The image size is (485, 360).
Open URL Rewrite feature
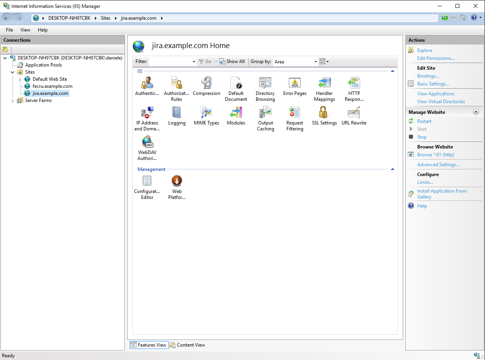click(x=354, y=116)
